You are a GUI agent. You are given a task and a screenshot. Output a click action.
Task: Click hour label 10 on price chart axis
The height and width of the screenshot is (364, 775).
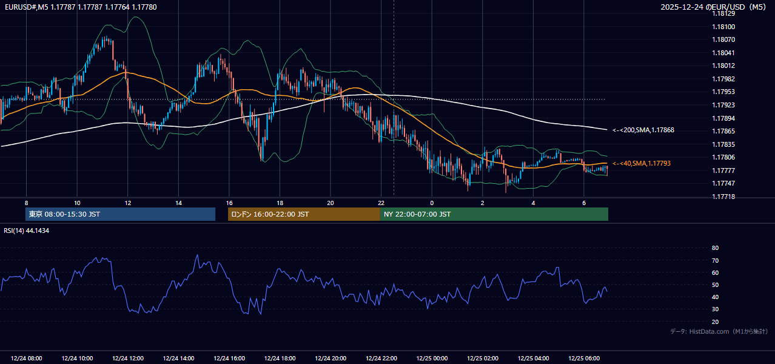coord(77,203)
